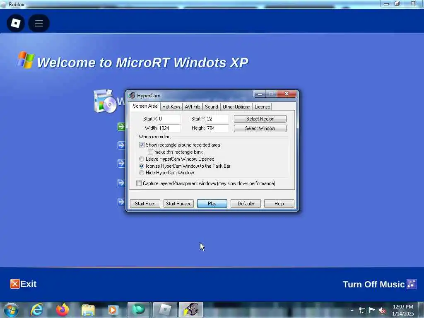Open the Other Options tab
424x318 pixels.
pyautogui.click(x=236, y=107)
